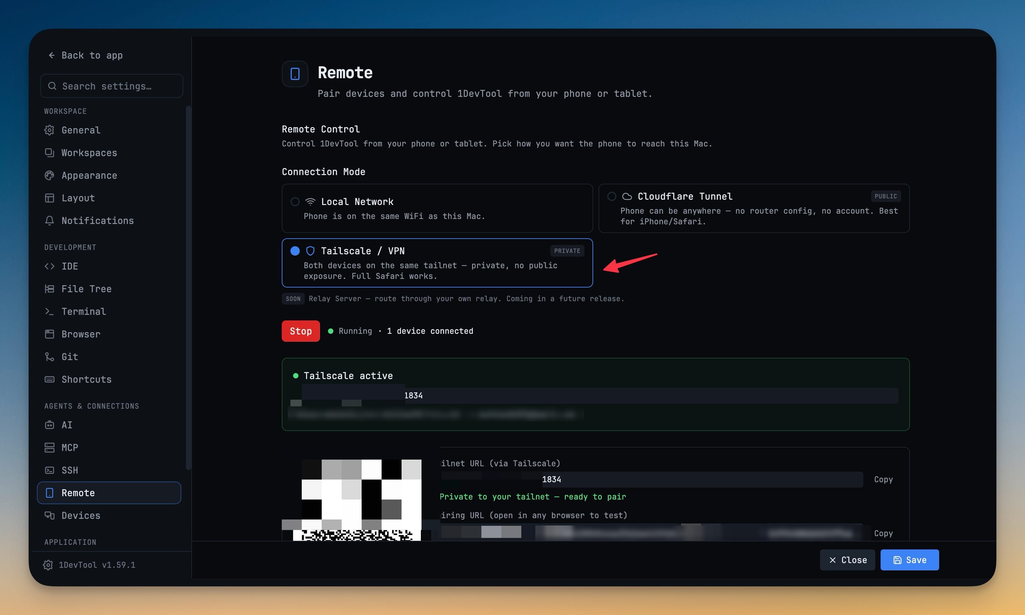Go to General settings page

point(109,130)
